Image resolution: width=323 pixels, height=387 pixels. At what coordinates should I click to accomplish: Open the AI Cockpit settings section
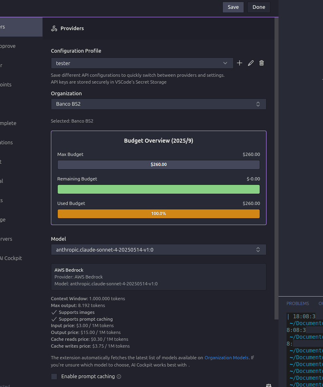[11, 258]
